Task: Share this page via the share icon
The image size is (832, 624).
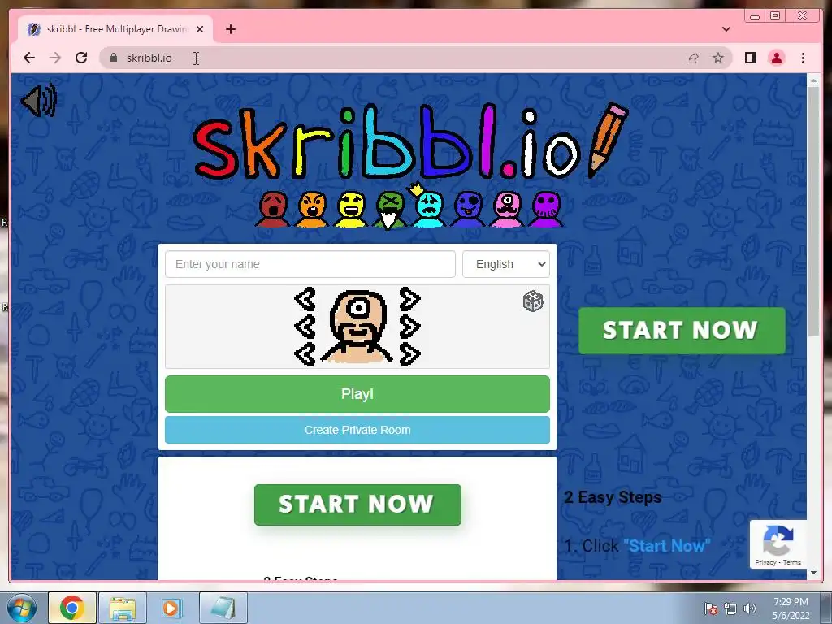Action: (x=692, y=58)
